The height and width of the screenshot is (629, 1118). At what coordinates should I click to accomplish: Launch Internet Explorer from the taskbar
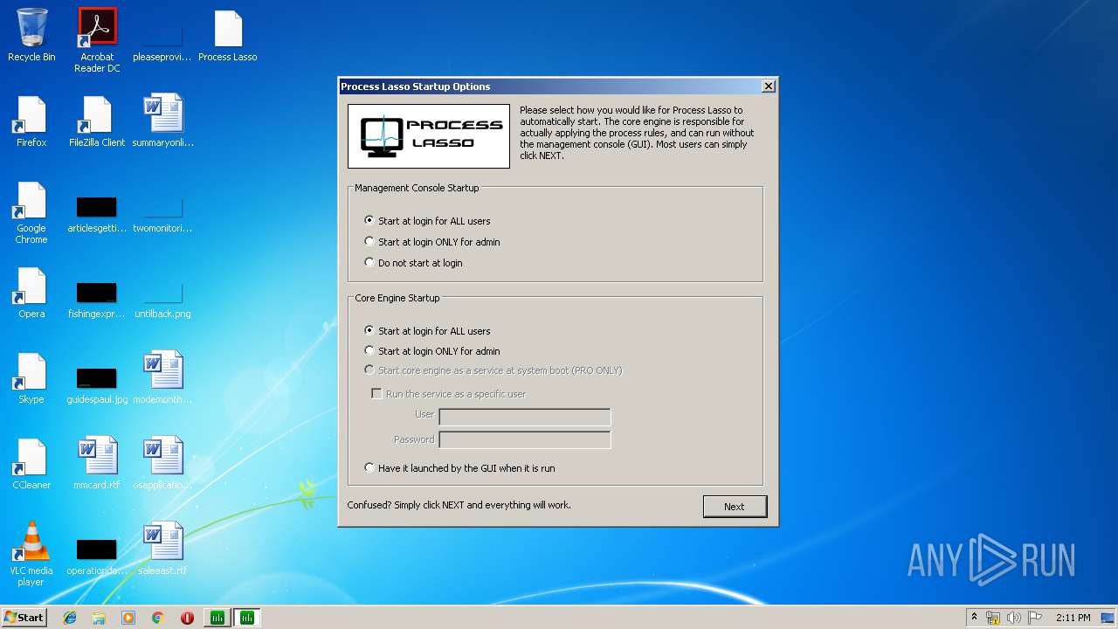coord(70,618)
